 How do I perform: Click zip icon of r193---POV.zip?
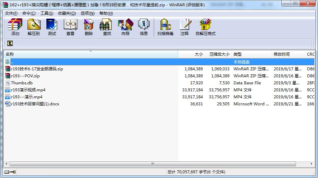pos(8,76)
